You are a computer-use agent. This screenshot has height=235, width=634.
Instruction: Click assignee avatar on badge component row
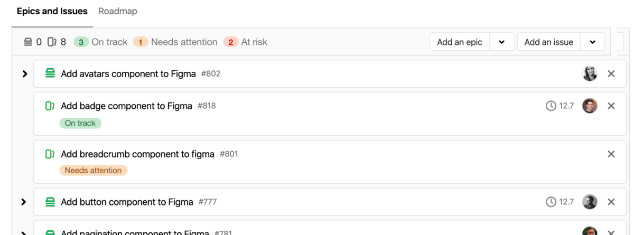590,106
